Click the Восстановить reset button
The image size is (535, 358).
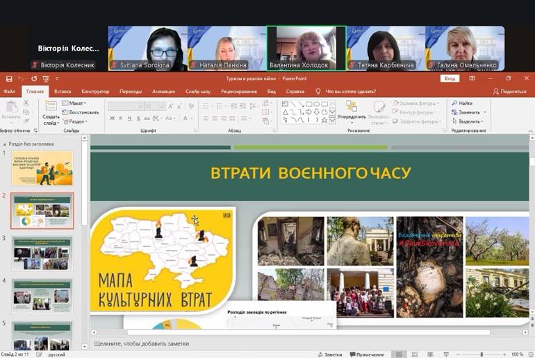pos(81,112)
